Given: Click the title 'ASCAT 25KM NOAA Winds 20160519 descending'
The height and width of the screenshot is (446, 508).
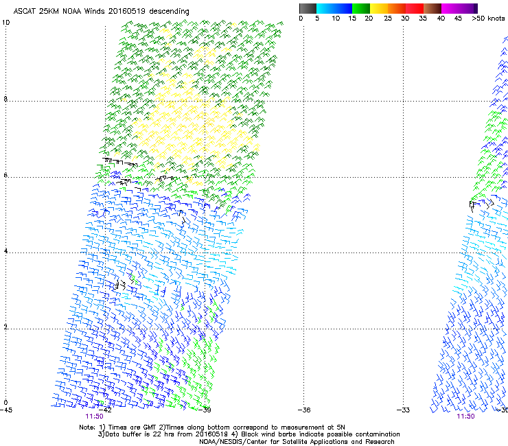Looking at the screenshot, I should click(101, 12).
